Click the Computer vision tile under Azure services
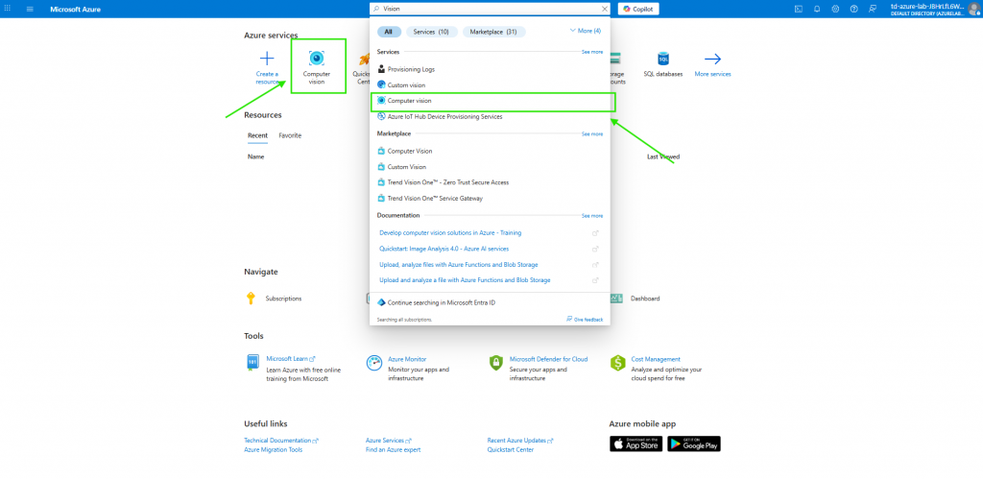 pos(317,65)
